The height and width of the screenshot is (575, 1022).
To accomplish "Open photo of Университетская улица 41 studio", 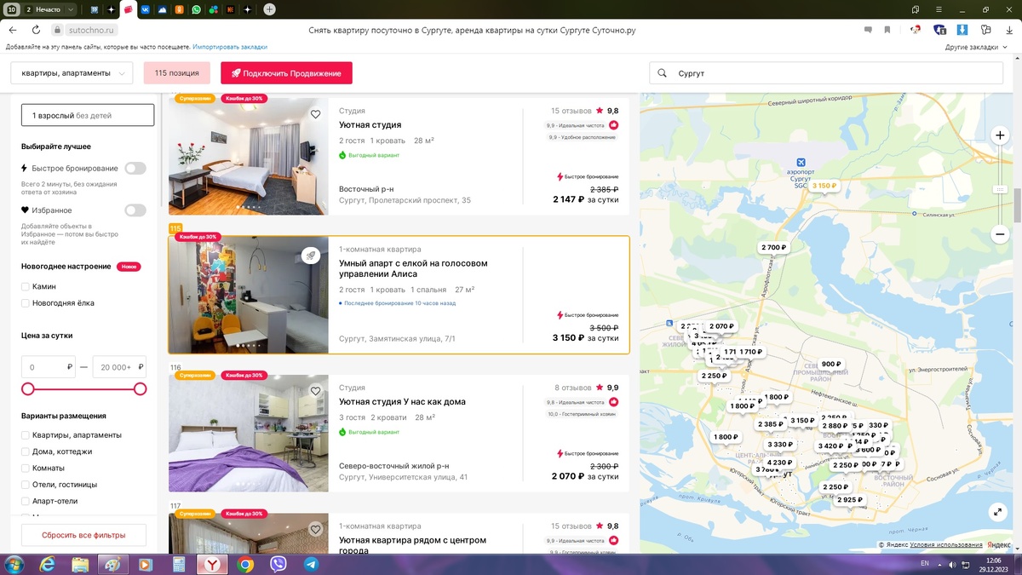I will point(248,433).
